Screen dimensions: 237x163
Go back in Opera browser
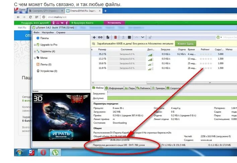[18, 17]
